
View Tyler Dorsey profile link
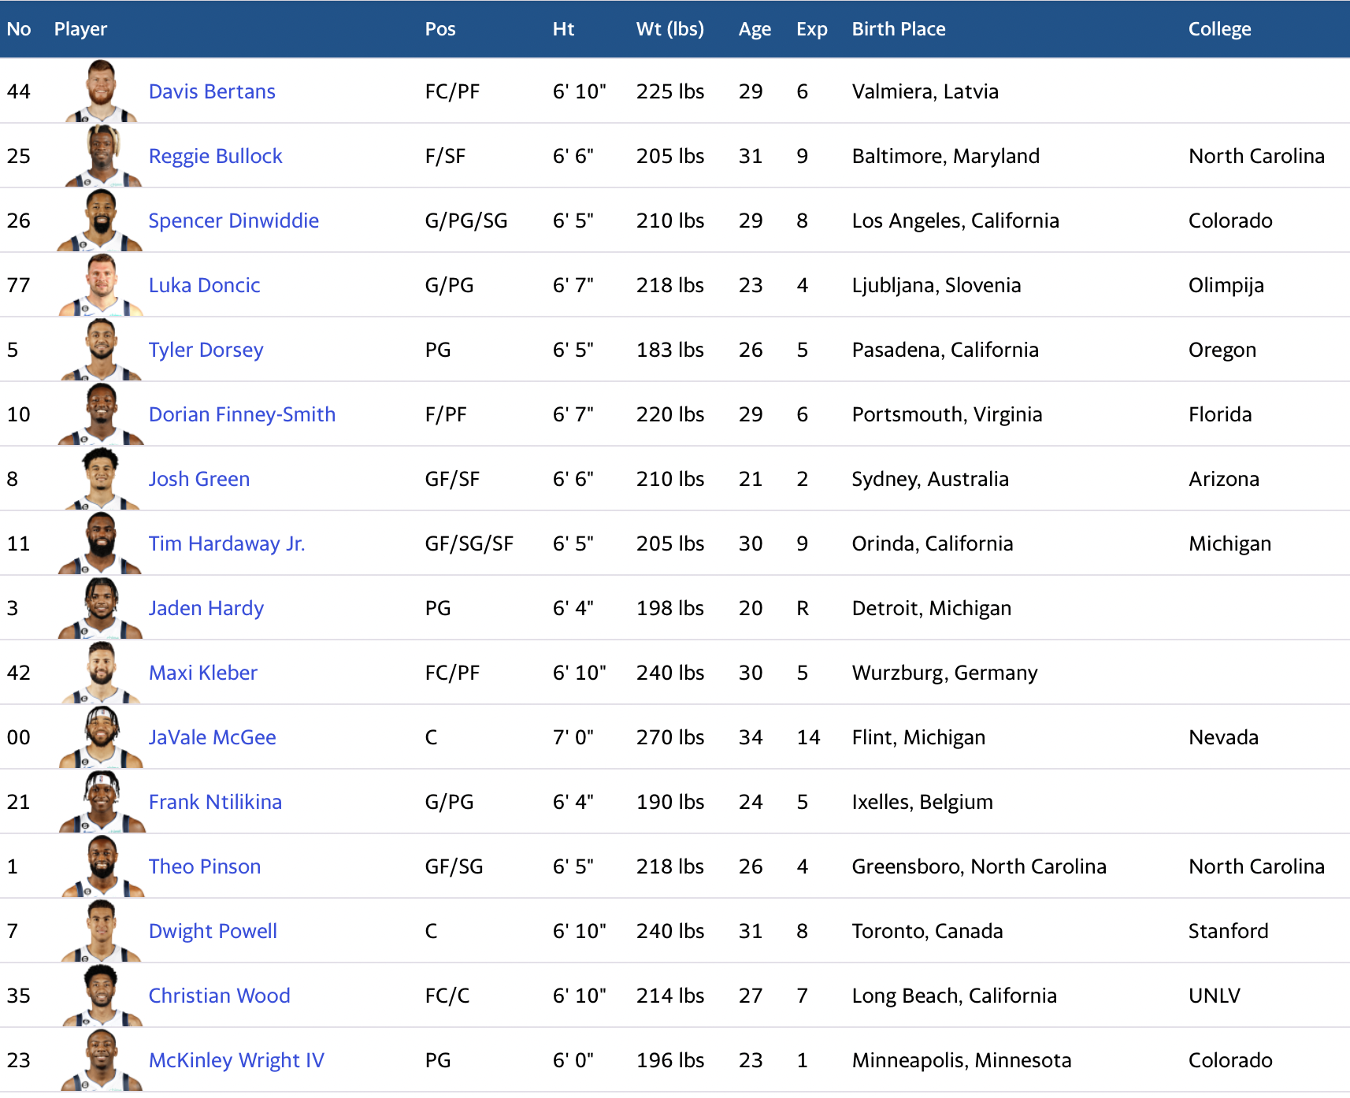click(206, 350)
